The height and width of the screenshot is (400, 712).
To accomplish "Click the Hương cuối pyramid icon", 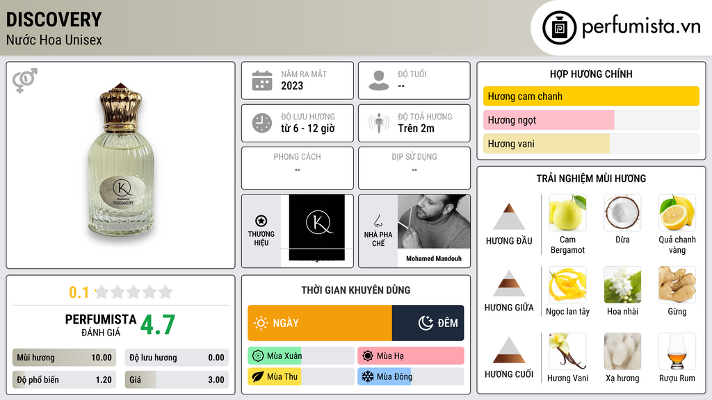I will pyautogui.click(x=509, y=350).
